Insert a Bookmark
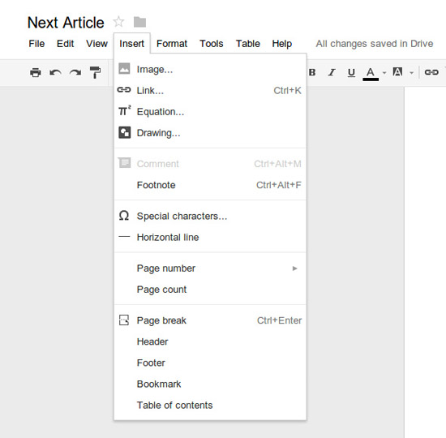 tap(210, 384)
